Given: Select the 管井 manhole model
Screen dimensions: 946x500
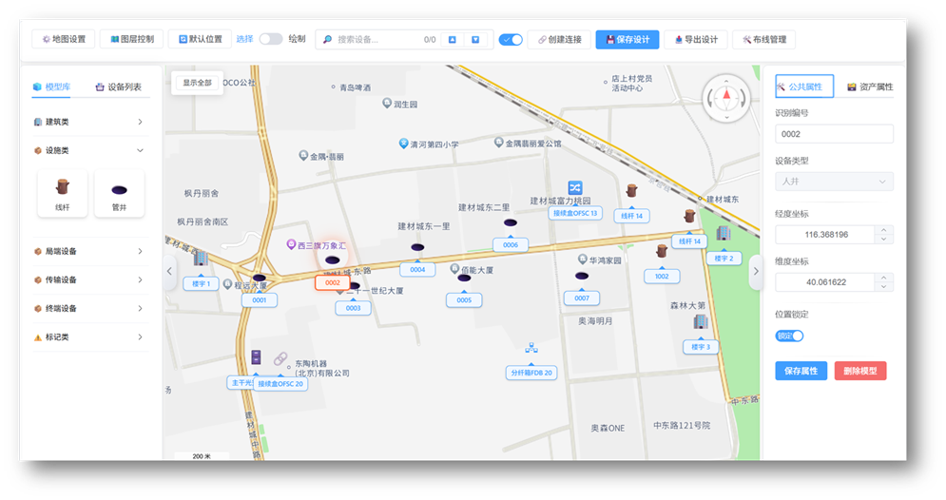Looking at the screenshot, I should 120,193.
